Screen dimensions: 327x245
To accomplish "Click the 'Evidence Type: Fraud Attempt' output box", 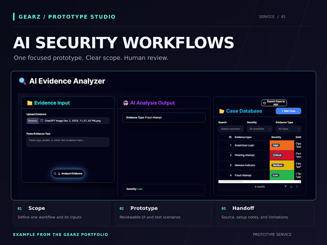I will pyautogui.click(x=164, y=118).
